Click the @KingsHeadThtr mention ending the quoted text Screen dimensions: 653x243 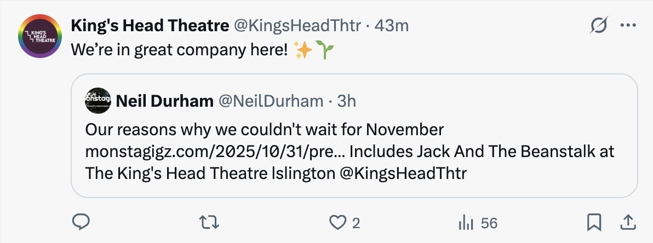click(403, 172)
